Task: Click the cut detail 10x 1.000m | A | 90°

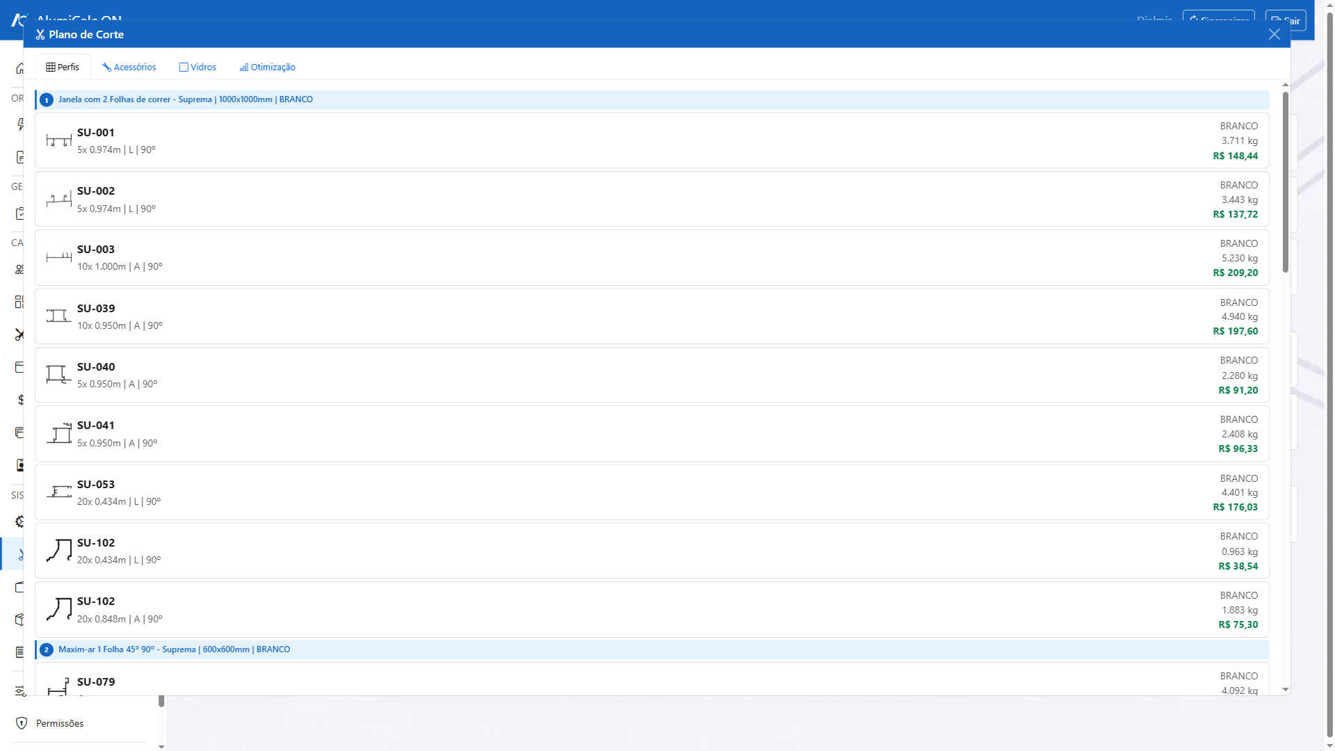Action: point(120,267)
